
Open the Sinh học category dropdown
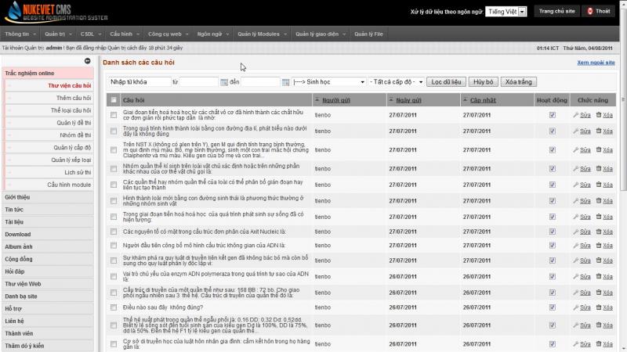(328, 82)
